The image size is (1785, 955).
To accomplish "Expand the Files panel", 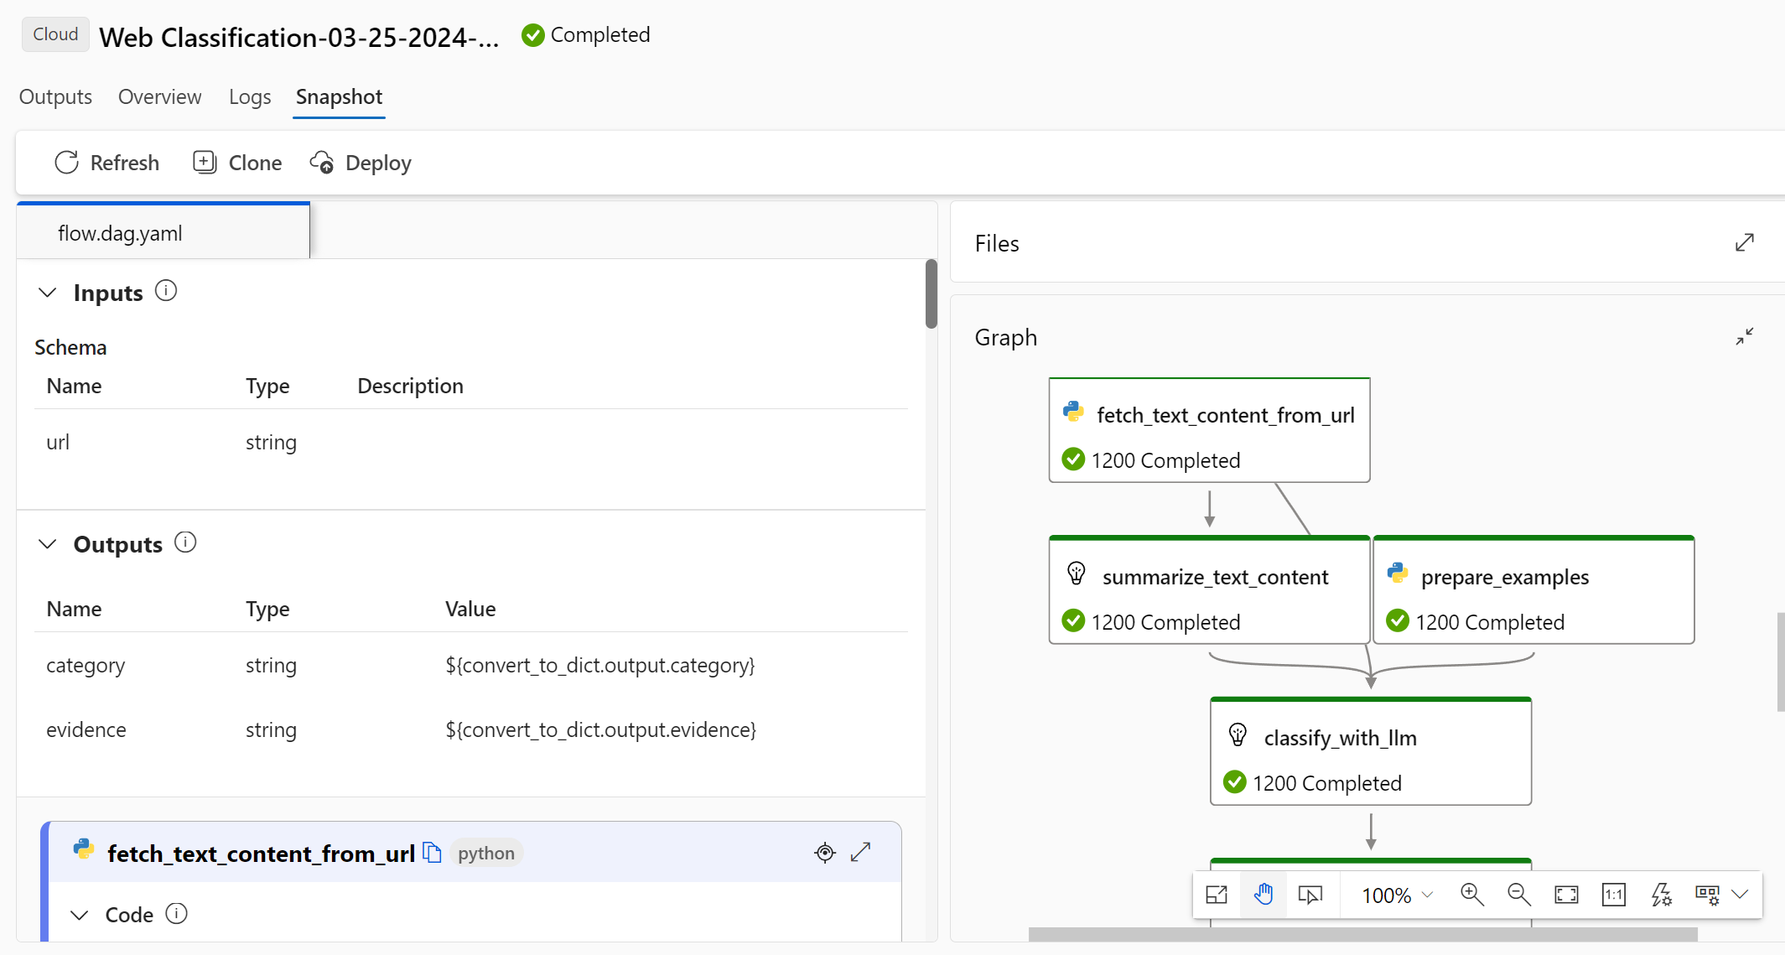I will tap(1744, 243).
